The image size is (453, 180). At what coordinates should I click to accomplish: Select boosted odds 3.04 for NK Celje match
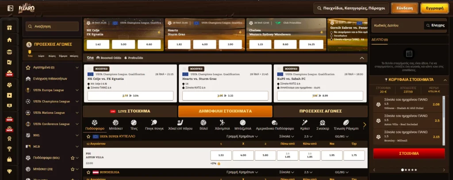point(131,96)
